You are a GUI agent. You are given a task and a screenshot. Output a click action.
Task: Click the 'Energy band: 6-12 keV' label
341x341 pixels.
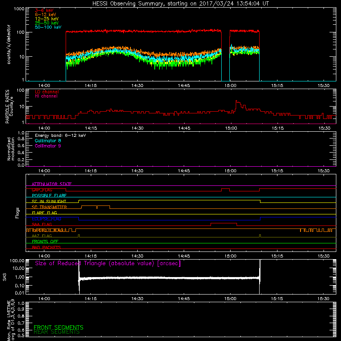[60, 136]
